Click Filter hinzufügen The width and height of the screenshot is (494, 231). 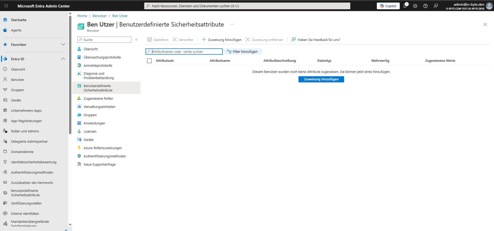coord(243,52)
